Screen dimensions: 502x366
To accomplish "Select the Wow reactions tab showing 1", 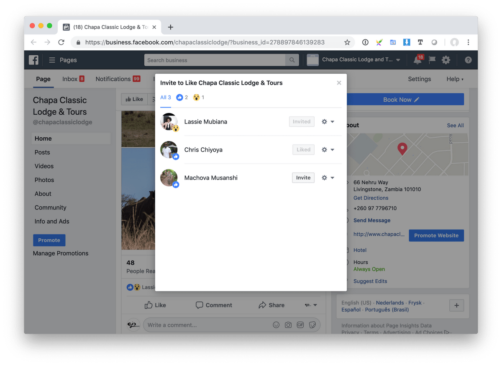I will [199, 98].
